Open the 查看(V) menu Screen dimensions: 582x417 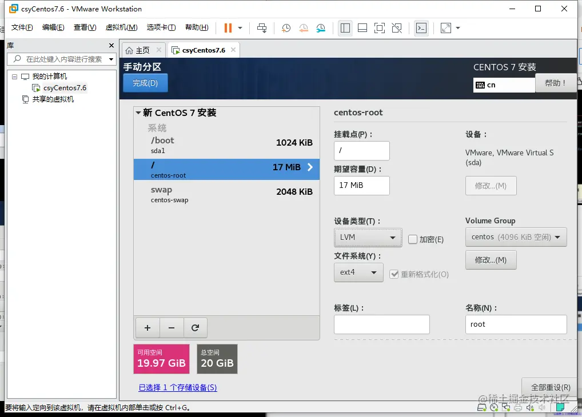click(x=85, y=27)
